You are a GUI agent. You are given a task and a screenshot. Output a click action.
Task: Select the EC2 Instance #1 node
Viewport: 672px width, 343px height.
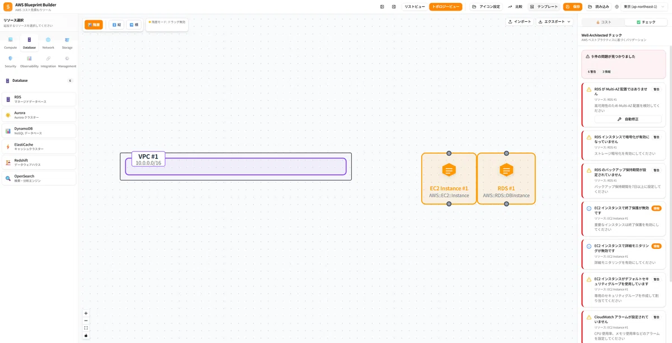coord(449,178)
